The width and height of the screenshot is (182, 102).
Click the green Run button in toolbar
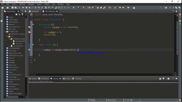(74, 8)
